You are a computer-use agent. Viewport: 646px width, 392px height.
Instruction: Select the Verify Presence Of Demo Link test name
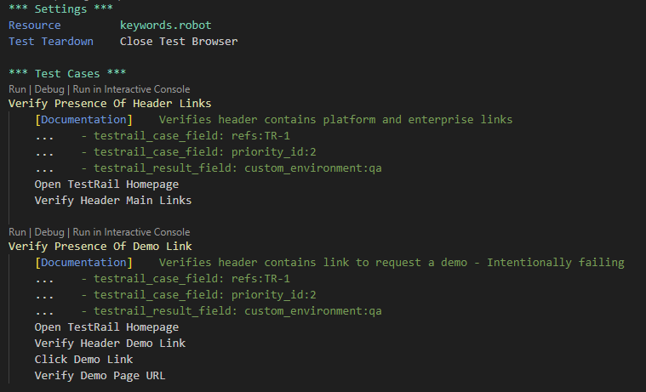click(100, 247)
